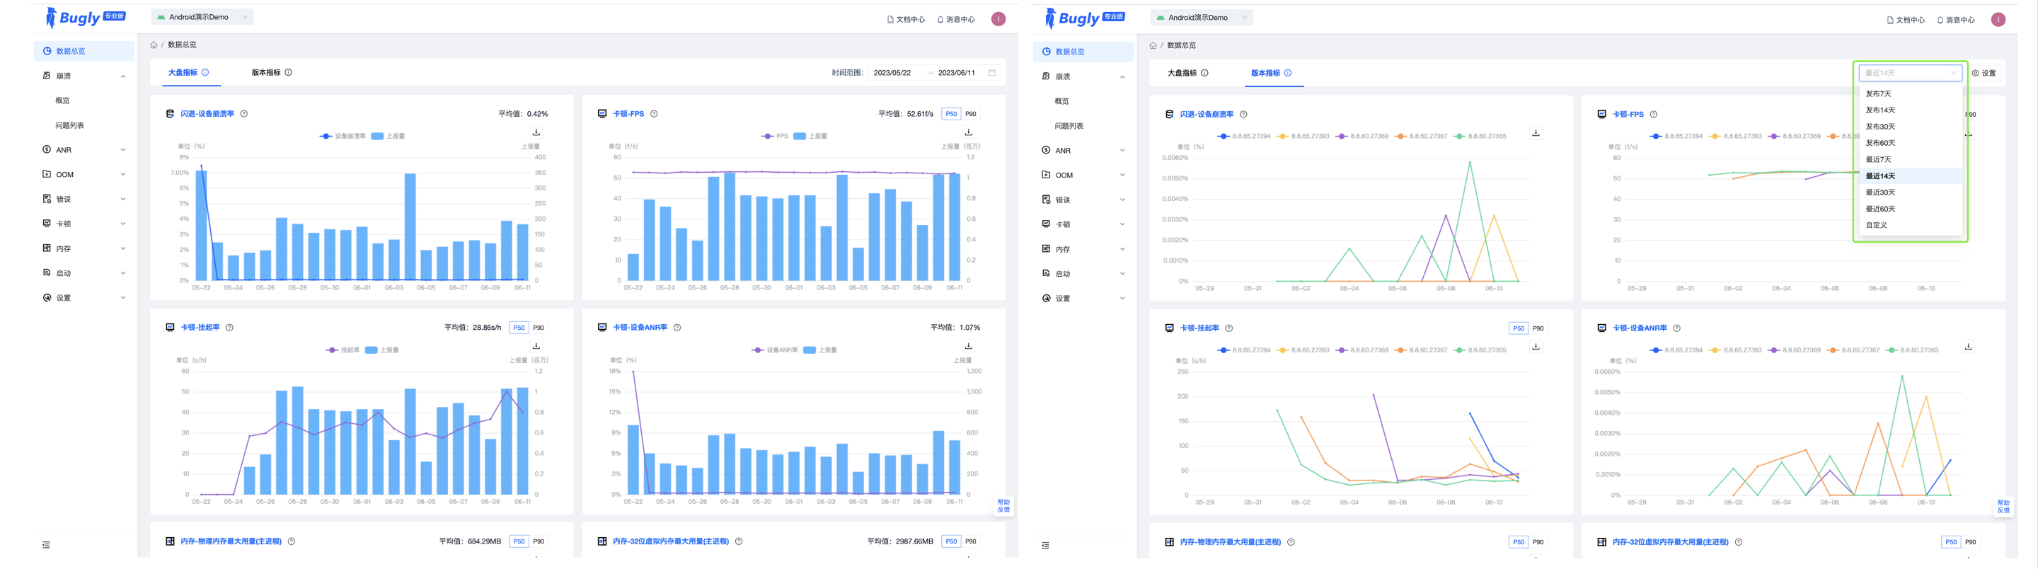Click help icon beside 卡顿-挂起率 in left screenshot
The width and height of the screenshot is (2038, 569).
pos(229,328)
